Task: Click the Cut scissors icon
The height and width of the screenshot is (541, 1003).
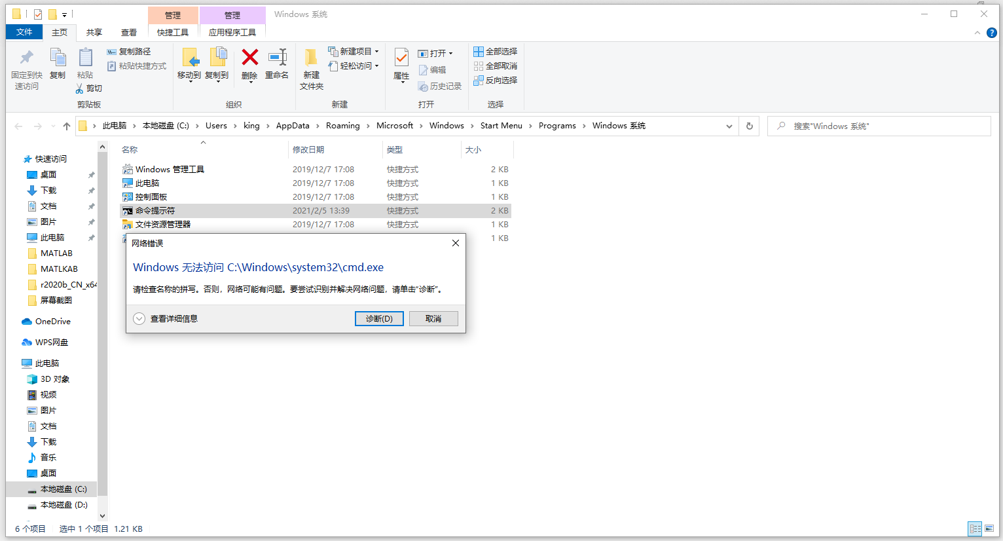Action: point(79,88)
